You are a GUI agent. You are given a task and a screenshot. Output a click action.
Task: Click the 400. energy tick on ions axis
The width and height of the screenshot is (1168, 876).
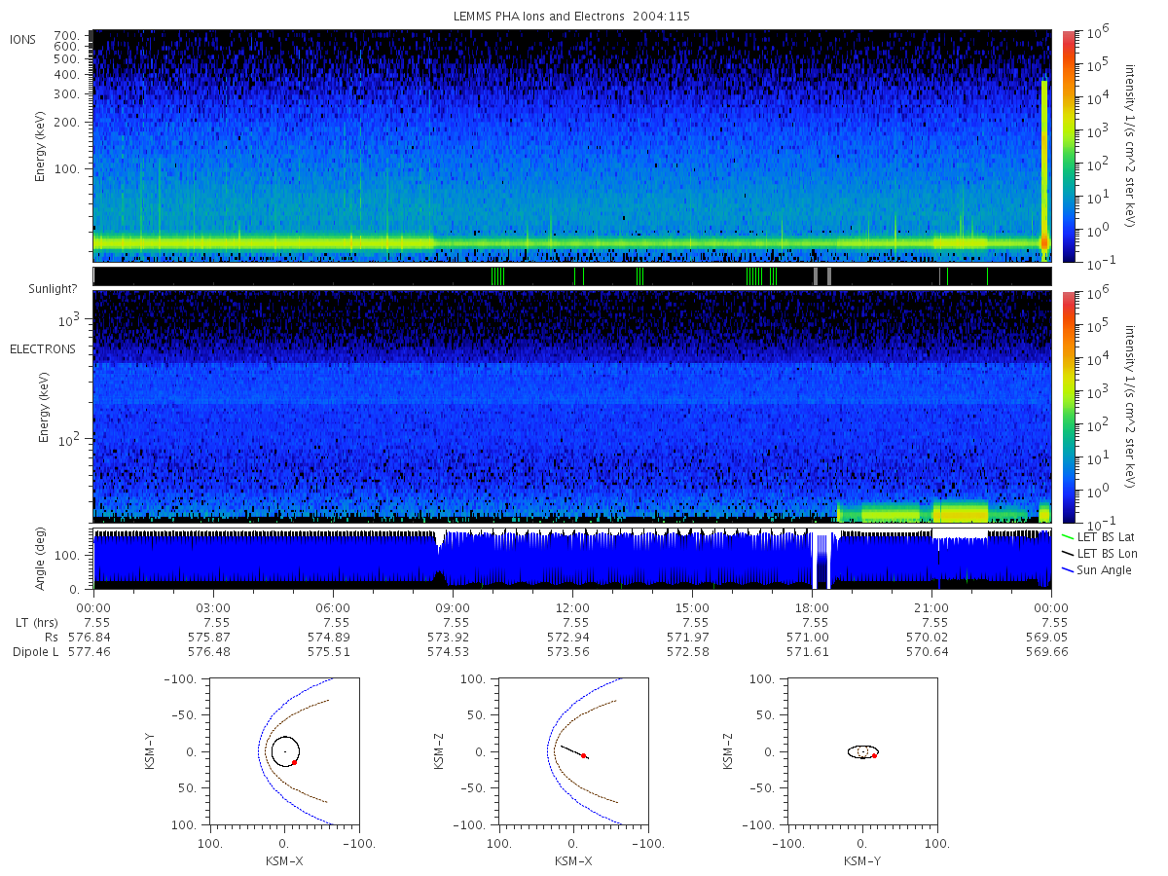point(67,75)
